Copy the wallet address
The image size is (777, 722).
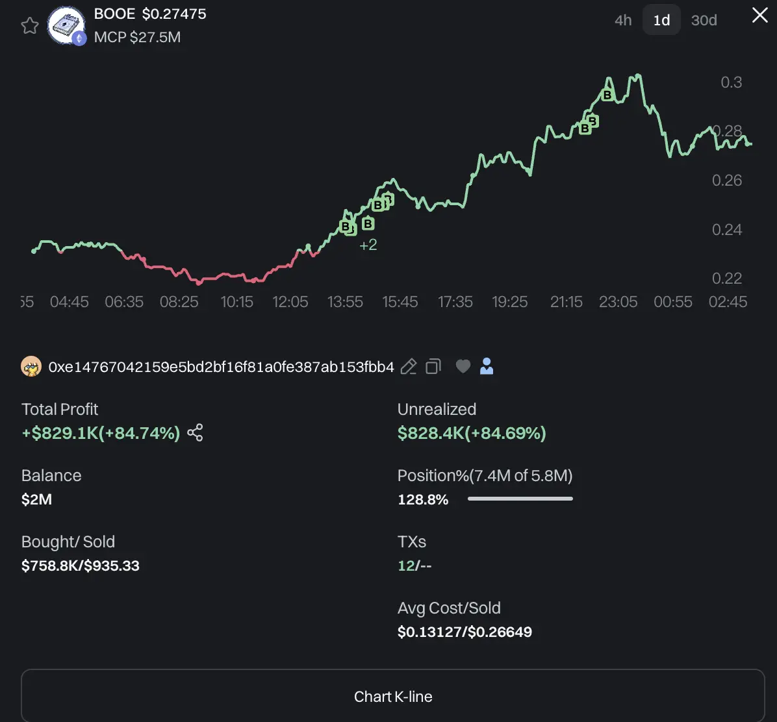point(433,366)
